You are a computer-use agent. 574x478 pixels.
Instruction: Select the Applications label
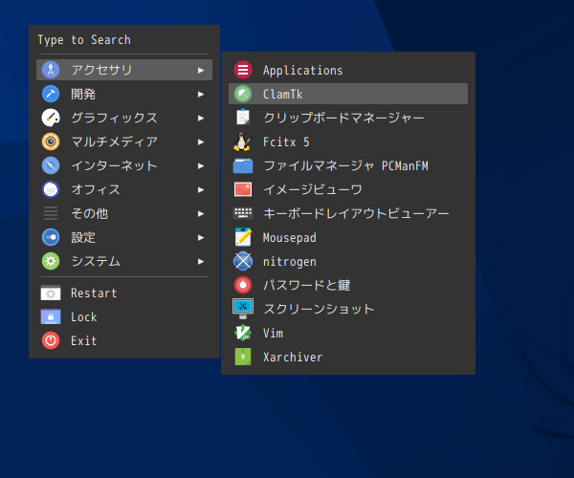tap(302, 70)
